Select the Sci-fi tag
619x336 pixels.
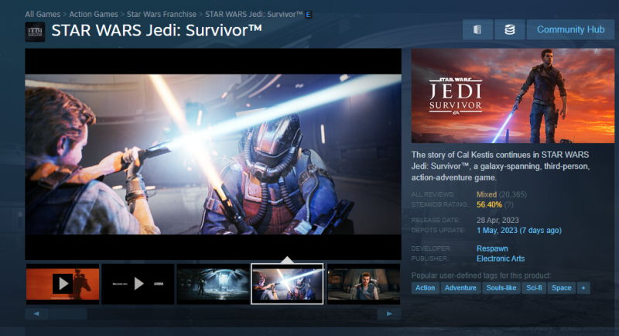(x=534, y=288)
